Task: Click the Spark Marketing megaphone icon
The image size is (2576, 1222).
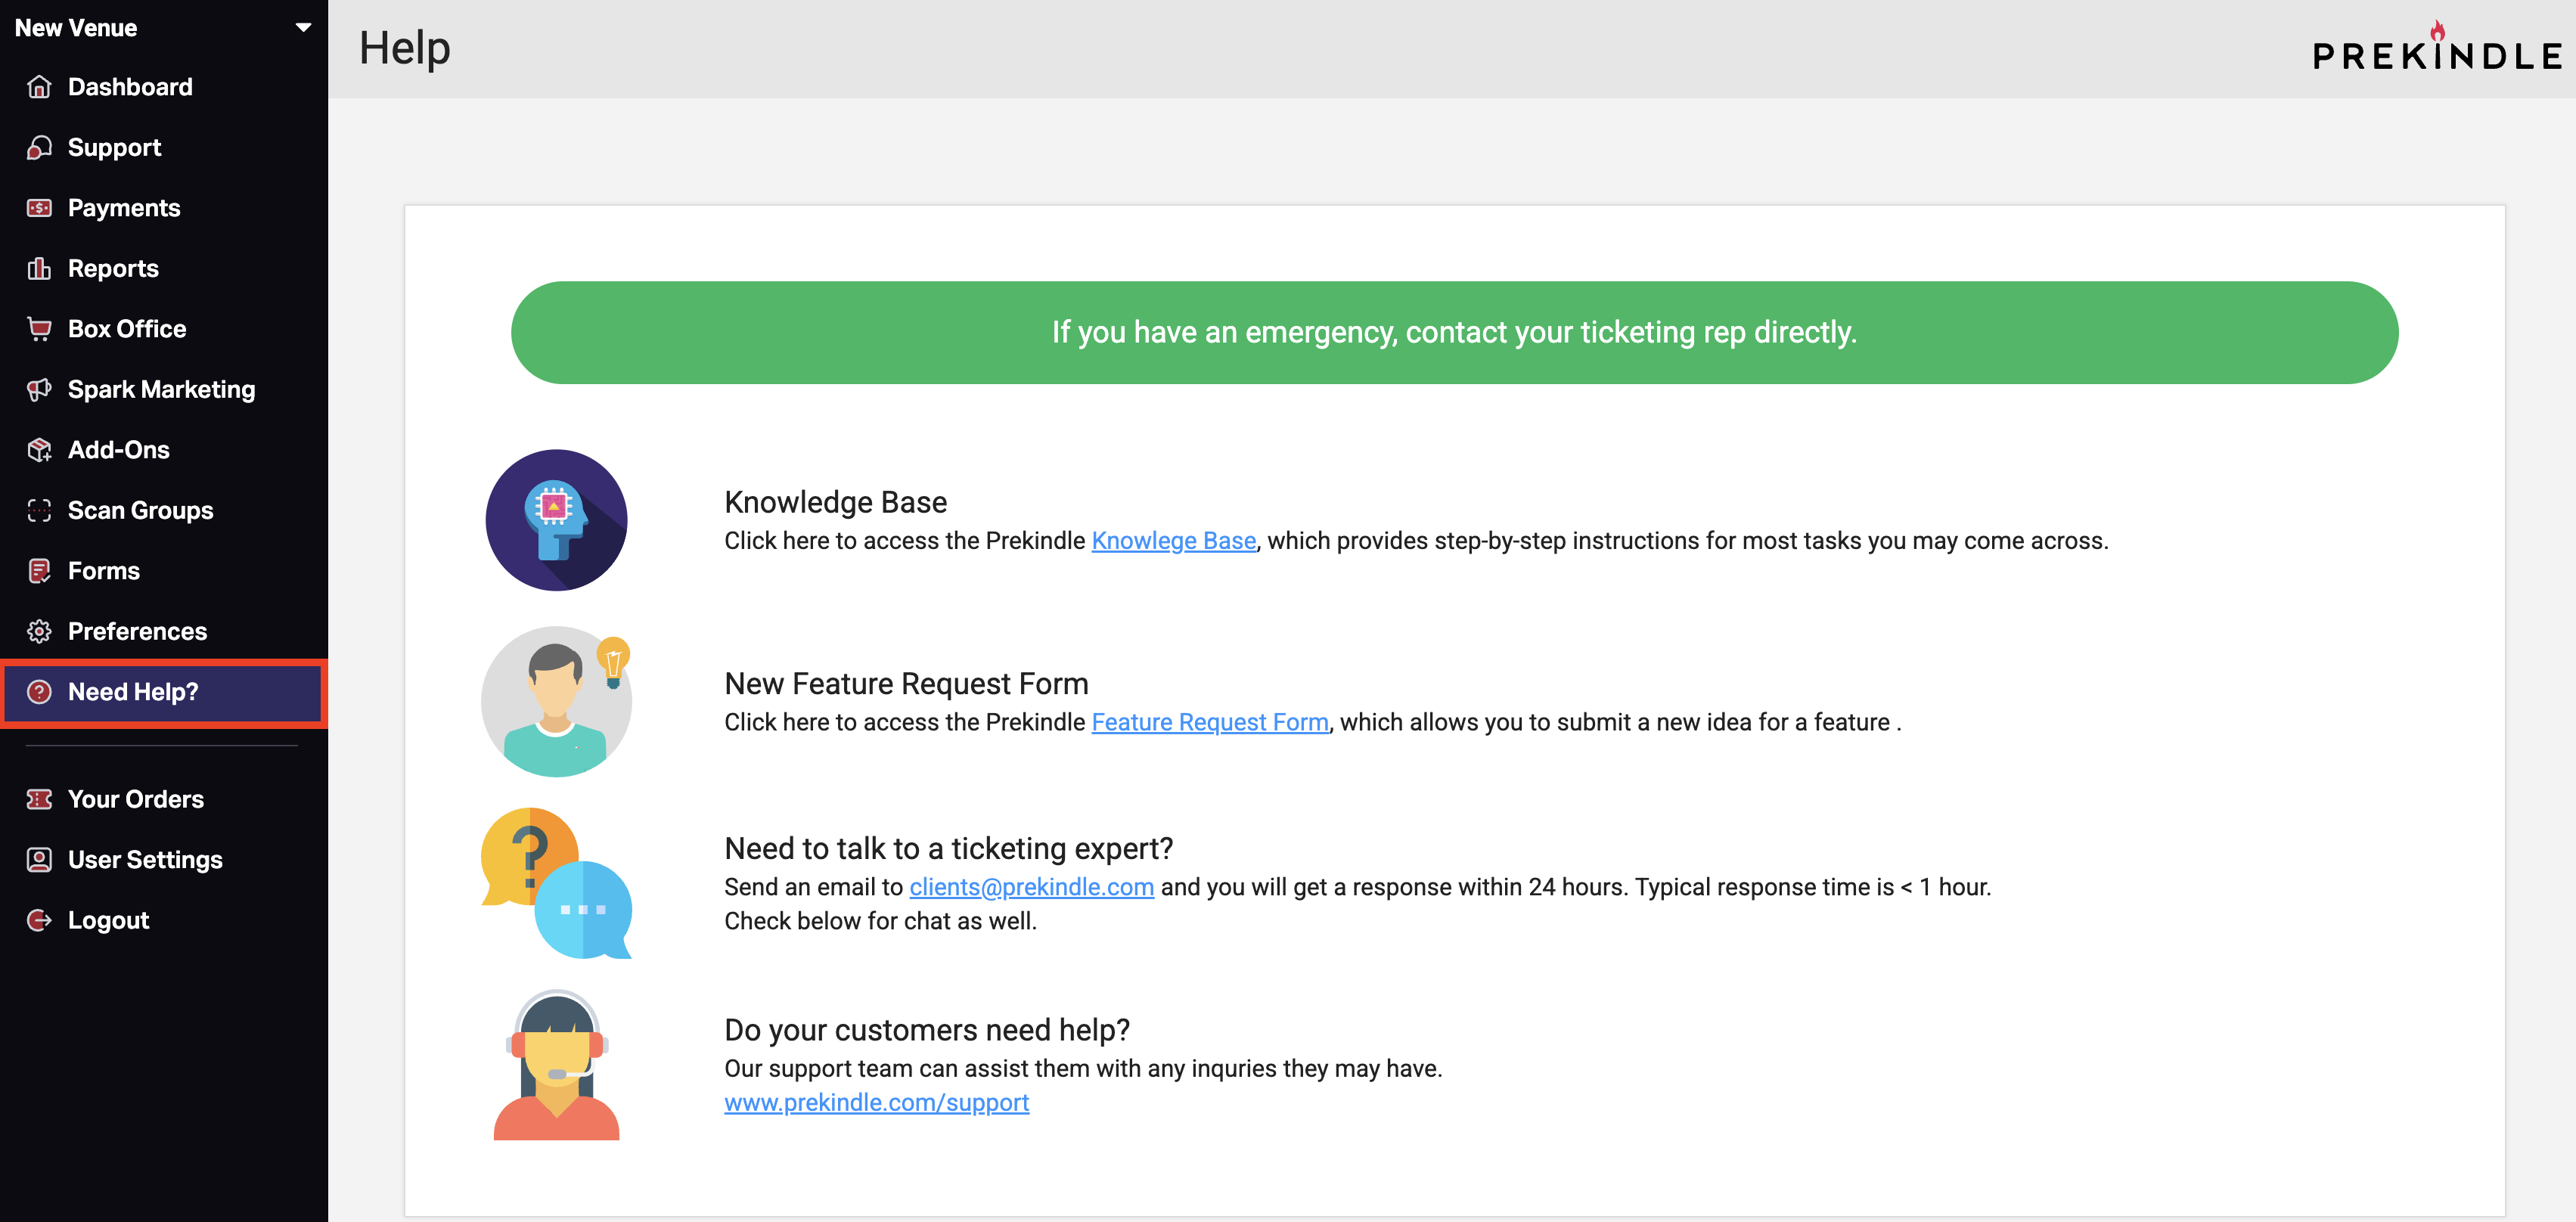Action: coord(39,389)
